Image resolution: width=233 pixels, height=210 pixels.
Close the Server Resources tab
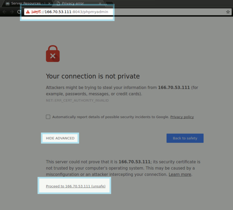(x=49, y=3)
